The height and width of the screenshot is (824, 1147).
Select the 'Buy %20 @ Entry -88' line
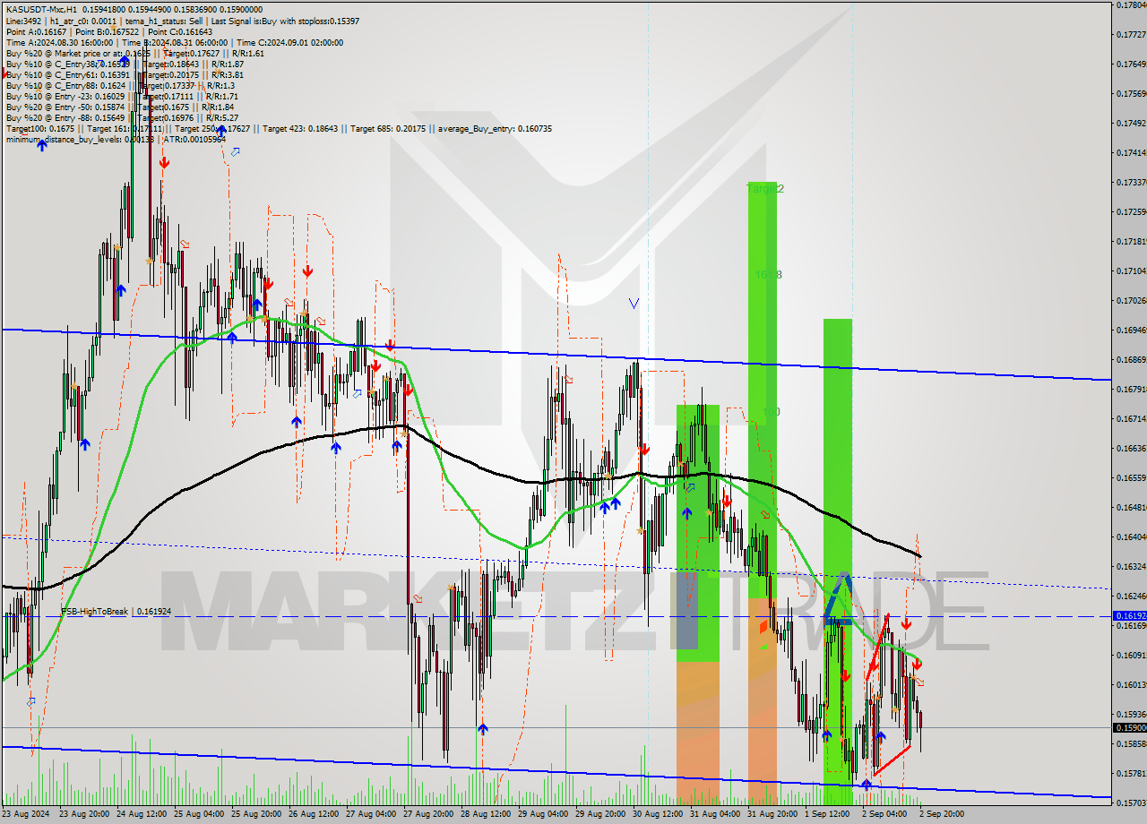122,118
